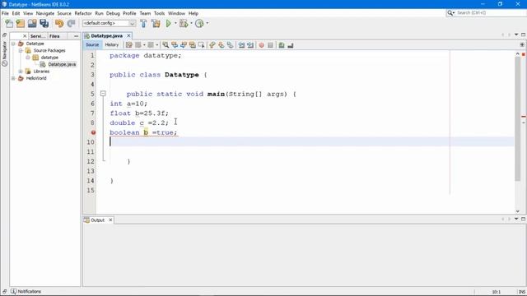Click the Comment editor icon
The image size is (527, 296).
282,45
